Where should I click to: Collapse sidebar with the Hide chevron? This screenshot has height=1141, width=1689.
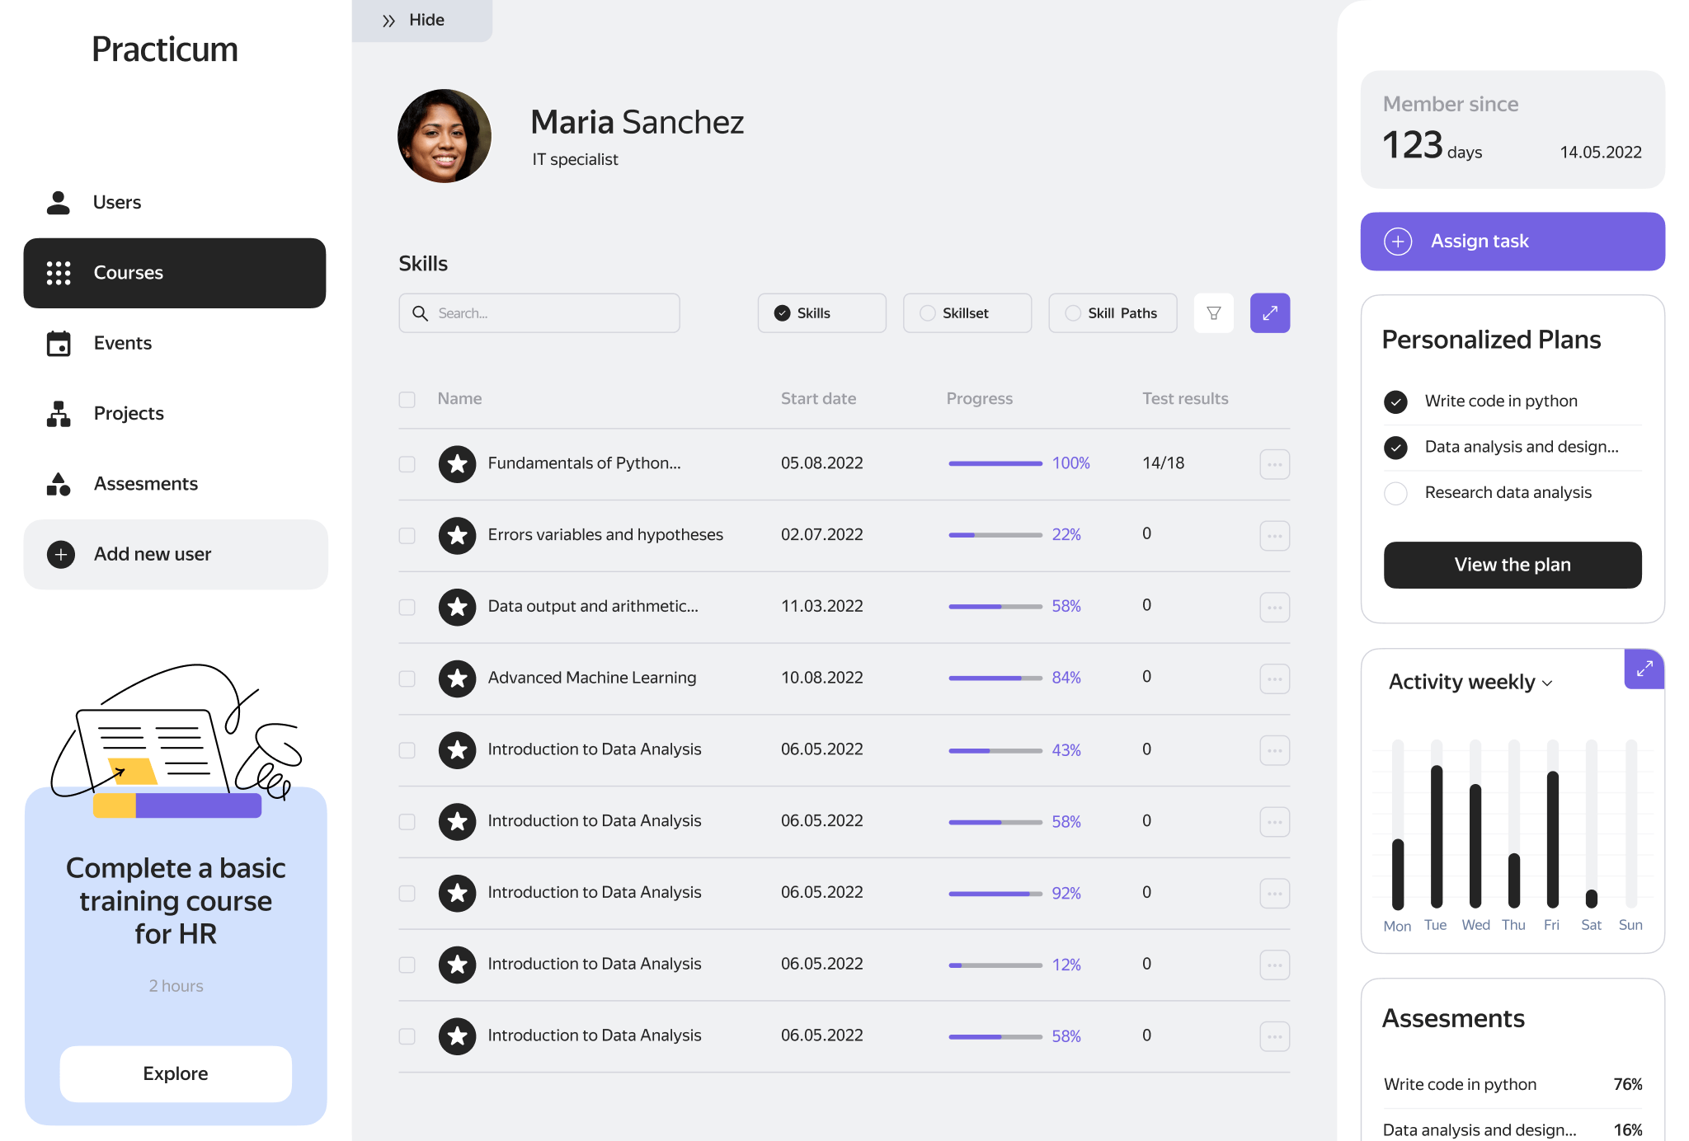389,21
